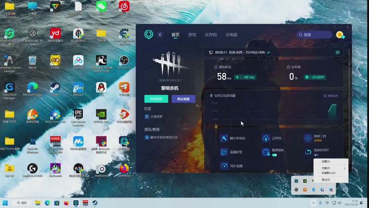Viewport: 369px width, 208px height.
Task: Click the Dead by Daylight game logo
Action: (170, 64)
